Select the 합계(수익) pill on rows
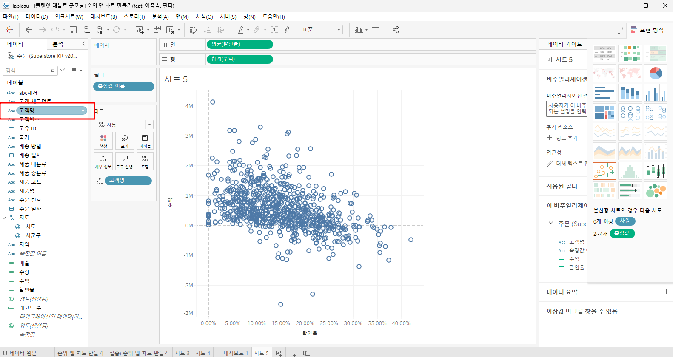The image size is (673, 357). (x=240, y=59)
